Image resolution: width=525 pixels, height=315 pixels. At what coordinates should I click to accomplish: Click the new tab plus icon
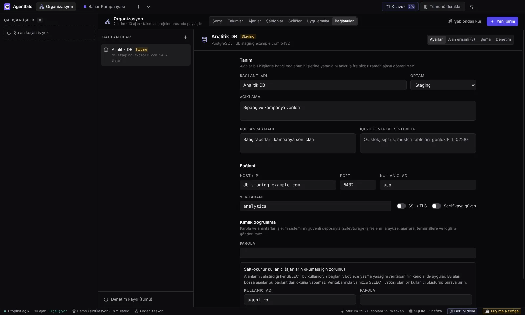(x=138, y=7)
